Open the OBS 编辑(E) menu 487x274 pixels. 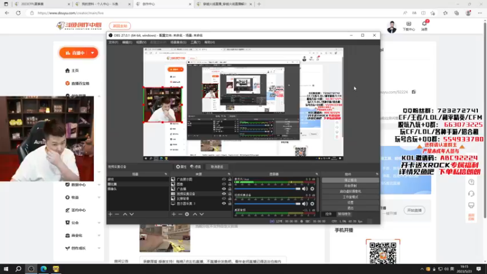[x=127, y=42]
